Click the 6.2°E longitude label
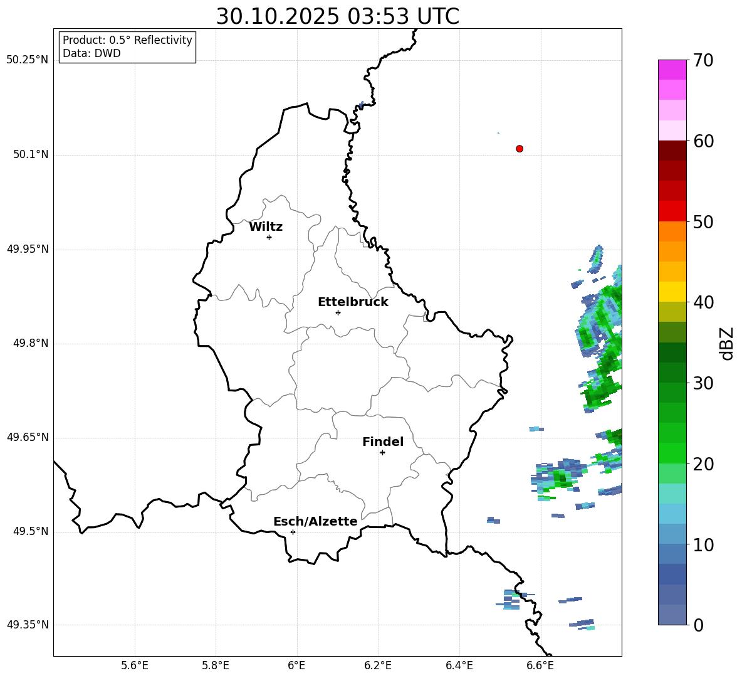 378,665
